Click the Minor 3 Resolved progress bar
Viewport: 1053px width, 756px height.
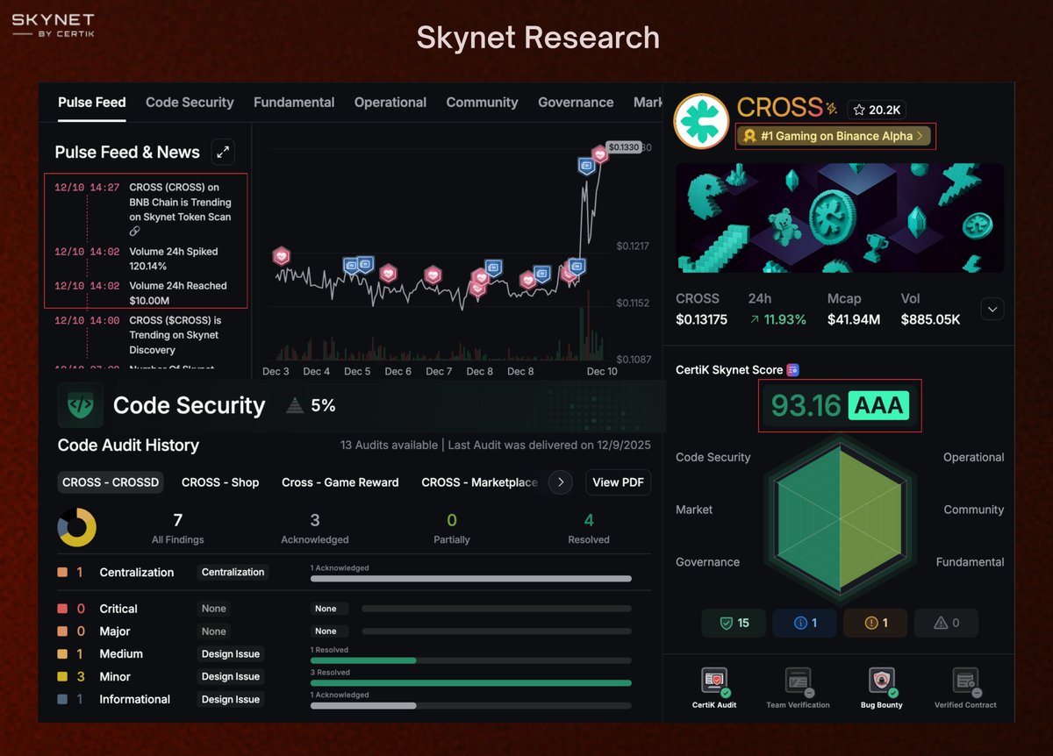tap(470, 683)
